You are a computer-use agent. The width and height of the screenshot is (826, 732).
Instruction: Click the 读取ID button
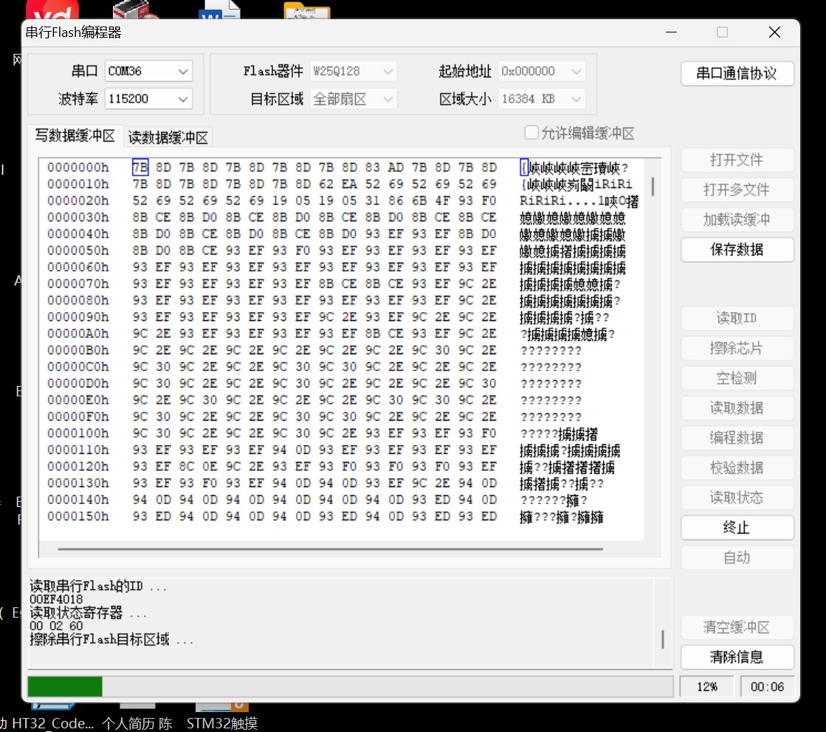(737, 318)
